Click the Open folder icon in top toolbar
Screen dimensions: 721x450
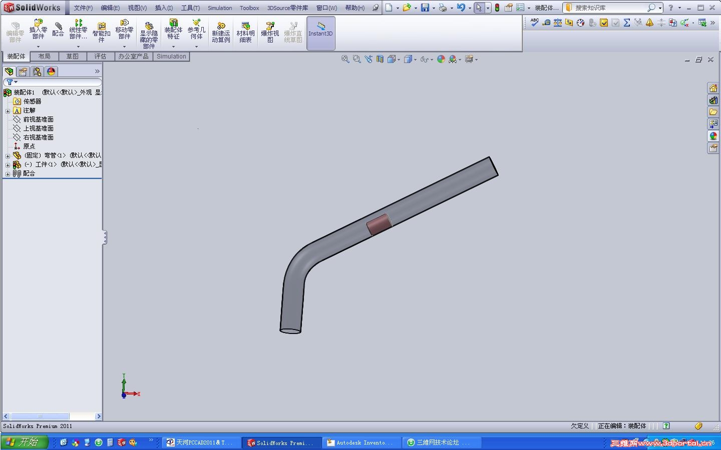(x=407, y=7)
